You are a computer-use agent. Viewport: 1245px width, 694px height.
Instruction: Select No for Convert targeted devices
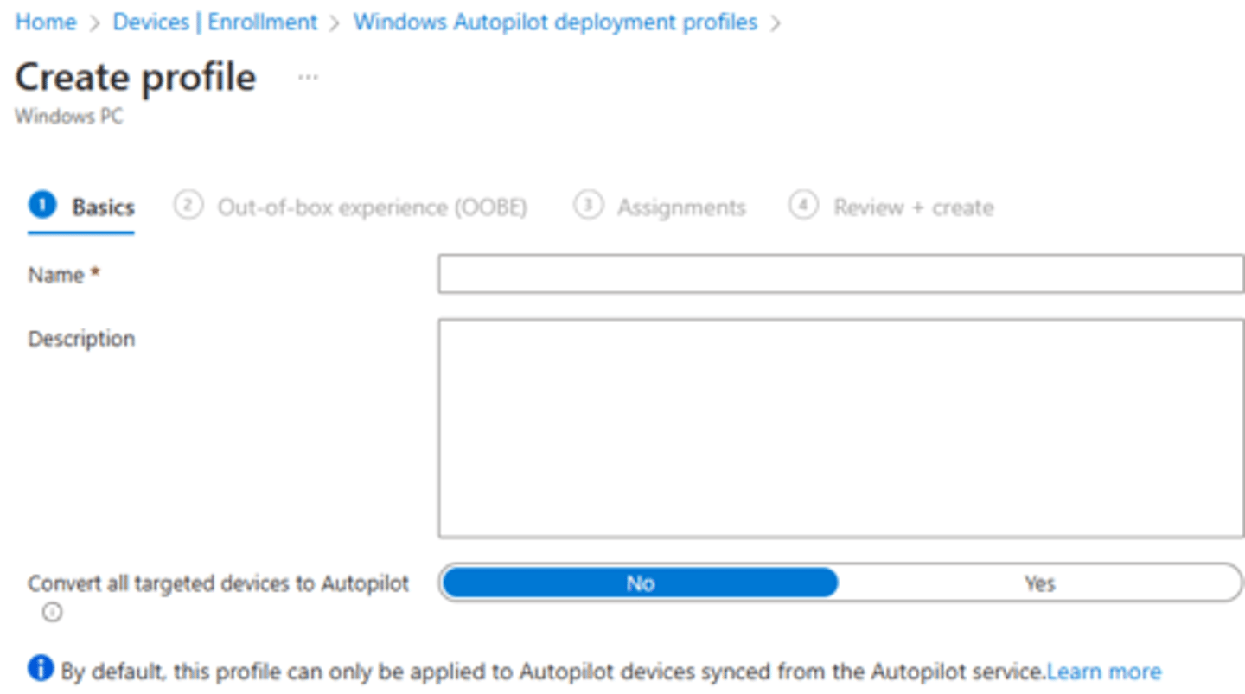pos(640,583)
